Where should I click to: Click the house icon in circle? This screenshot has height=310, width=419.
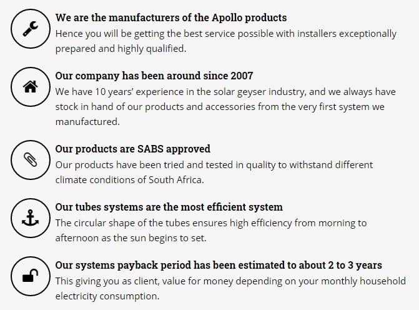[x=31, y=87]
